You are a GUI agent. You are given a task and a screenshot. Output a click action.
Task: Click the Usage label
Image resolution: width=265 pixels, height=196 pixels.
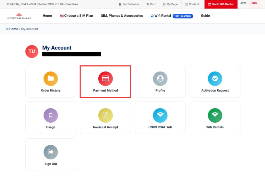pos(51,127)
